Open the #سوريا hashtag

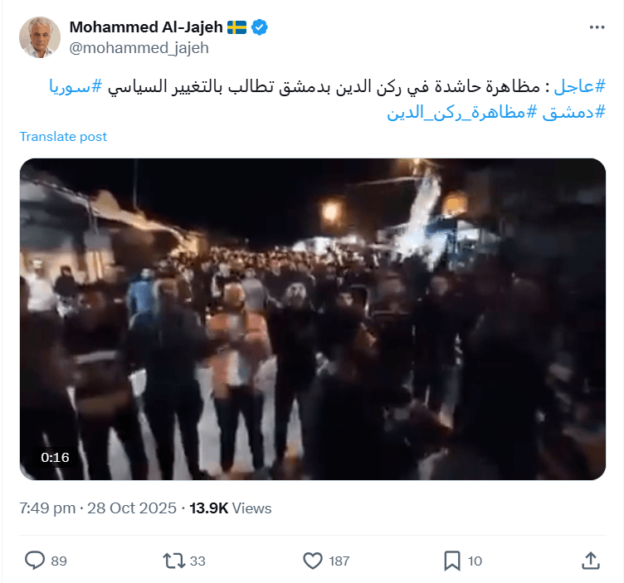tap(76, 86)
